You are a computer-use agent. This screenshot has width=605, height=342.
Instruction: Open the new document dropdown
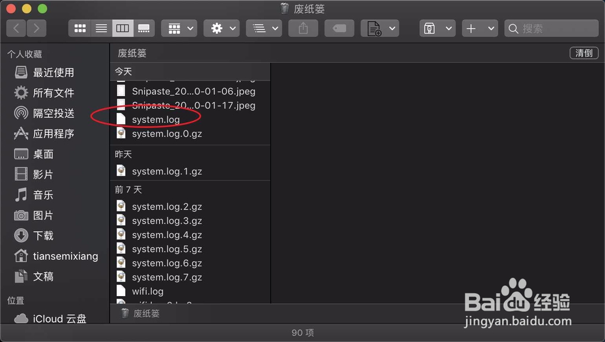pyautogui.click(x=380, y=28)
